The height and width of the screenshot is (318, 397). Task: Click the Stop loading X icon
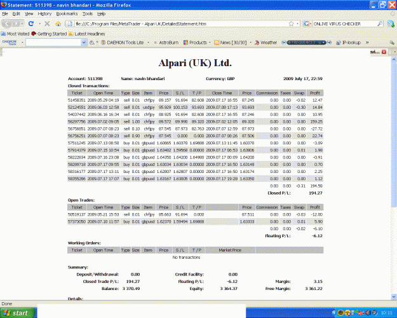pos(47,24)
